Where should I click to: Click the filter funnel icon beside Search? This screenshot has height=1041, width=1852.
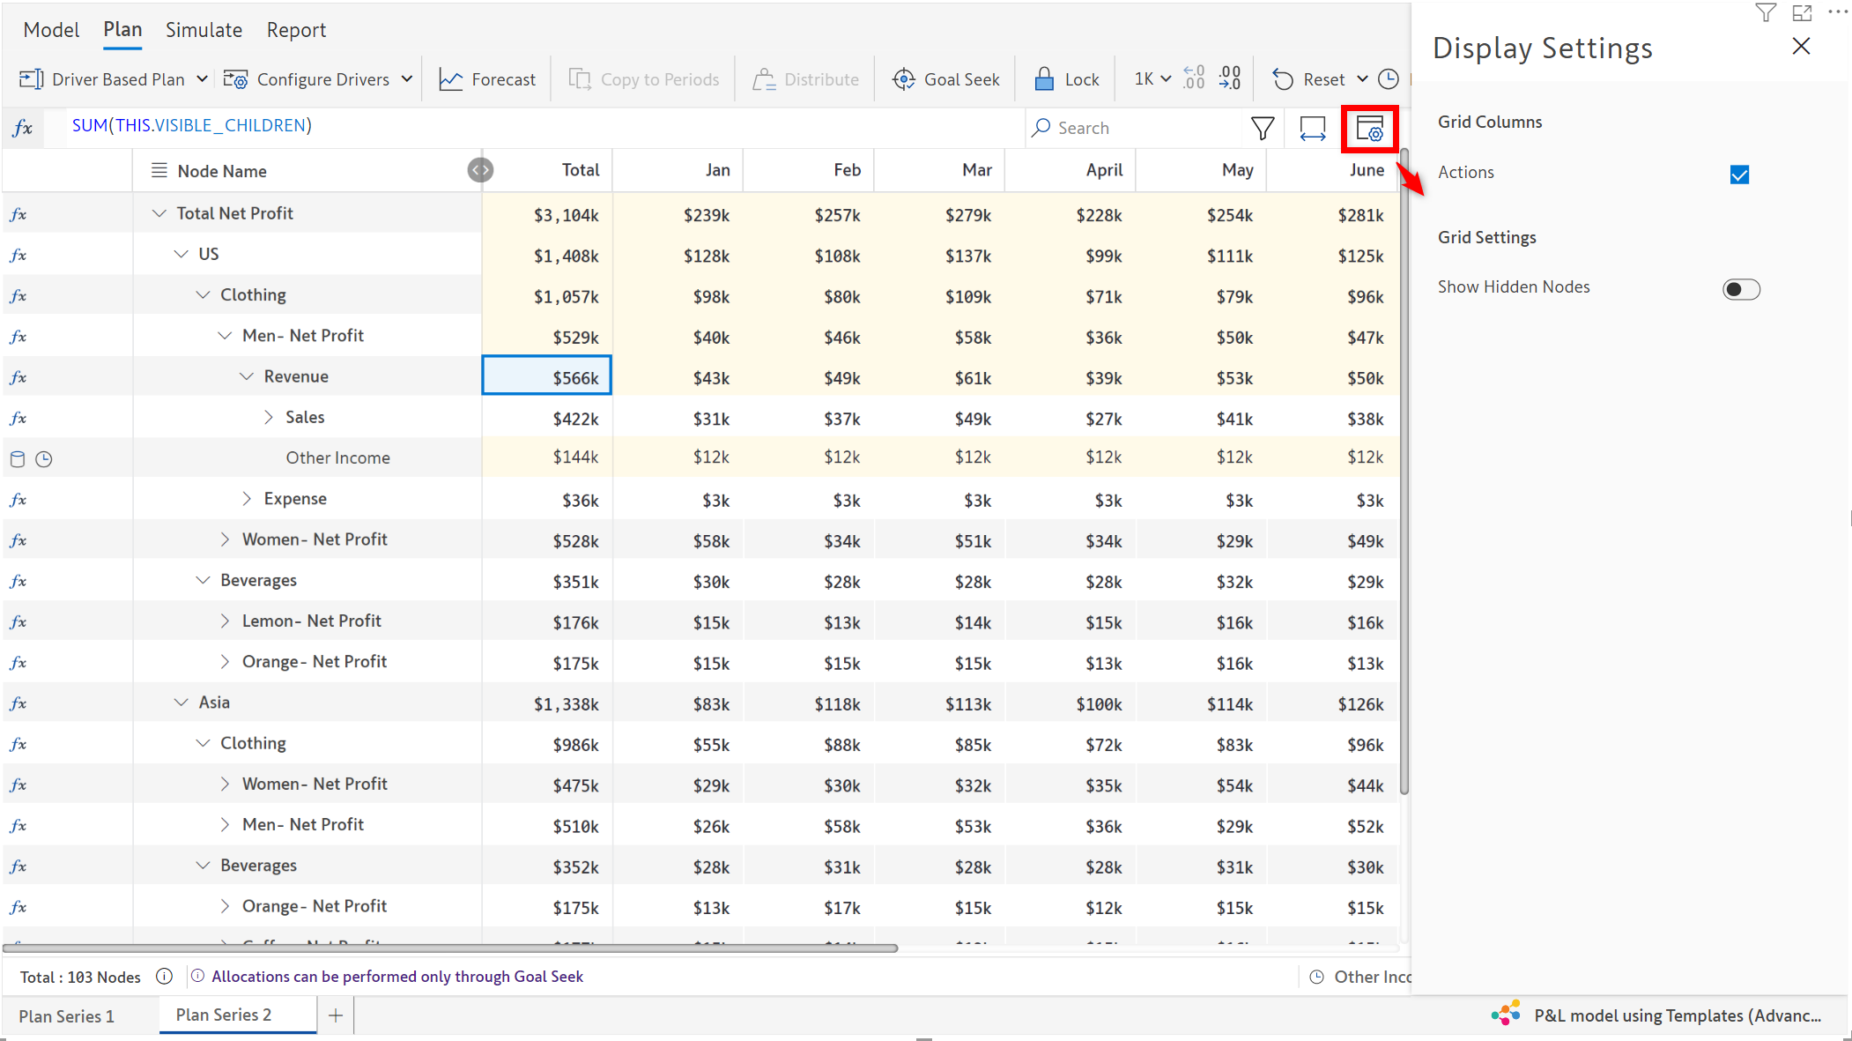[1262, 129]
